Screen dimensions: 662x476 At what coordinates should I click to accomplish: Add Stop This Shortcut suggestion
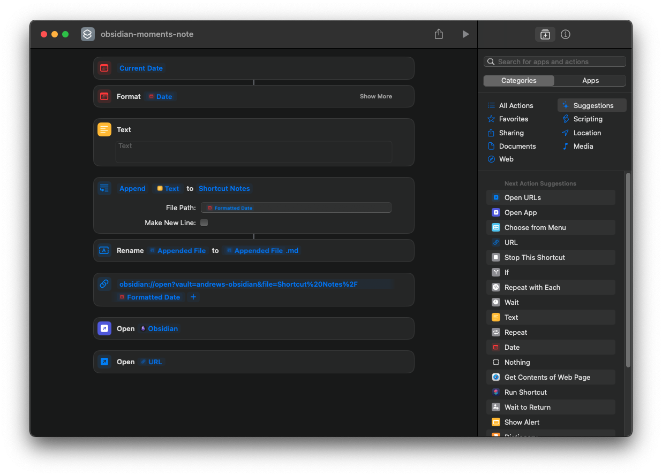tap(551, 257)
